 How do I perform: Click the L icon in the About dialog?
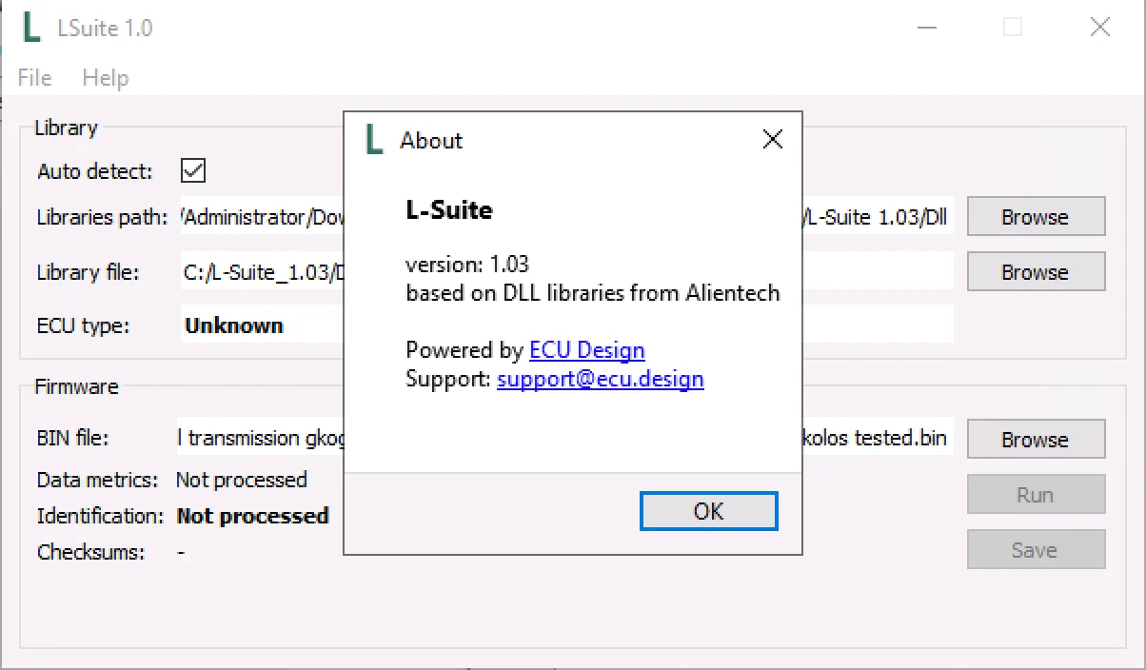pyautogui.click(x=372, y=140)
